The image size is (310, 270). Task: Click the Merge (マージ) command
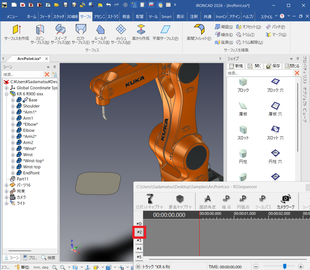tap(276, 35)
